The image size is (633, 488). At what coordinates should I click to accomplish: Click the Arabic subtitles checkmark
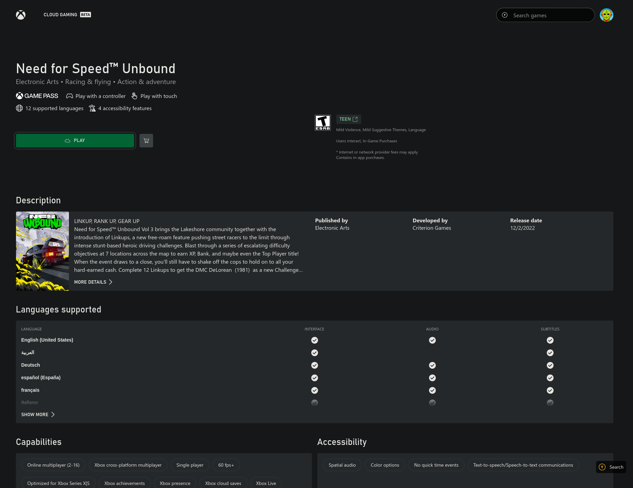(x=550, y=353)
